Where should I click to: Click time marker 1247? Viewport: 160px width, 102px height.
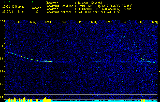109,22
